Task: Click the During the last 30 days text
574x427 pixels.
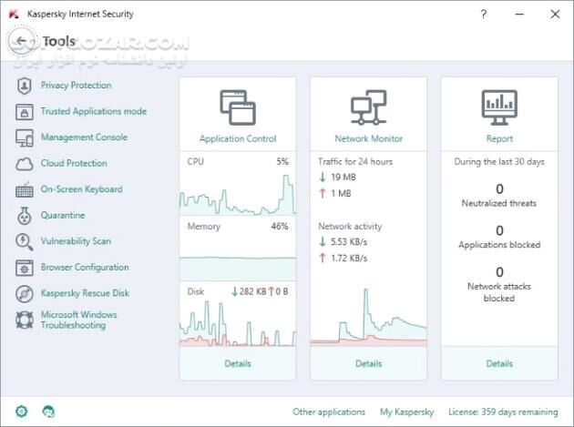Action: pos(499,162)
